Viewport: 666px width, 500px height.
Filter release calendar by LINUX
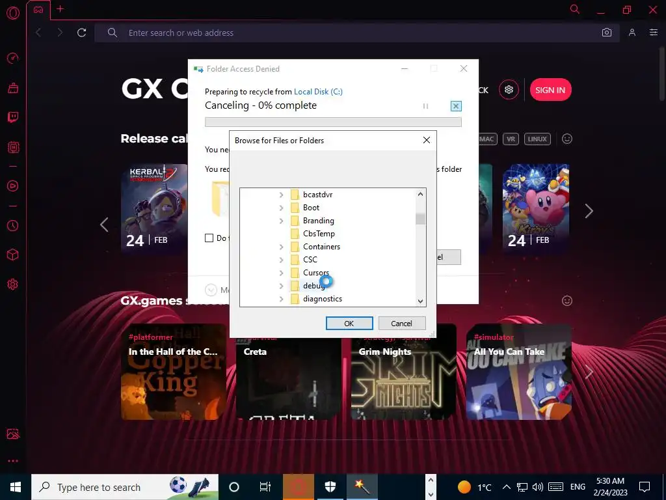click(537, 139)
